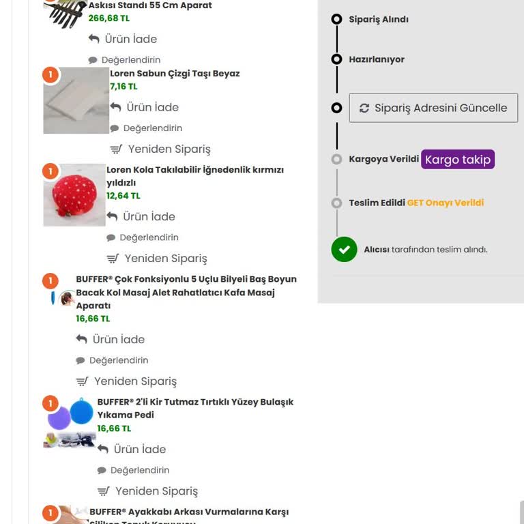Click Değerlendirin link for BUFFER masaj aparatı

(119, 360)
